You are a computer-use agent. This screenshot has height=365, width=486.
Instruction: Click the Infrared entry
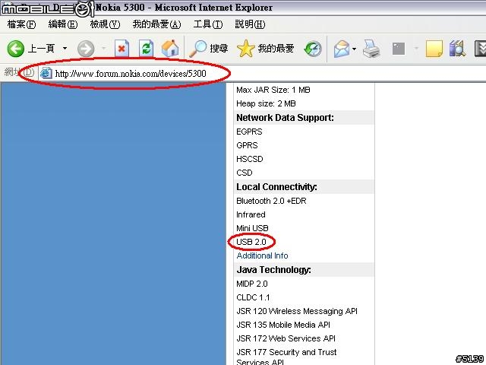pos(251,214)
